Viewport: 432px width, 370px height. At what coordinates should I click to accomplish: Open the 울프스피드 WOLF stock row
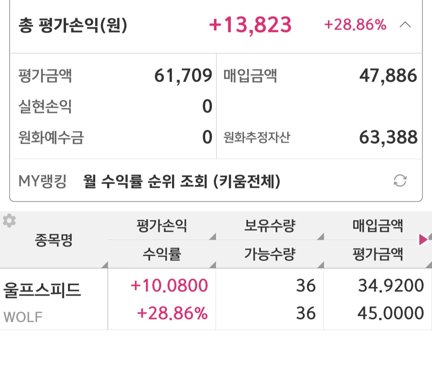(x=42, y=299)
